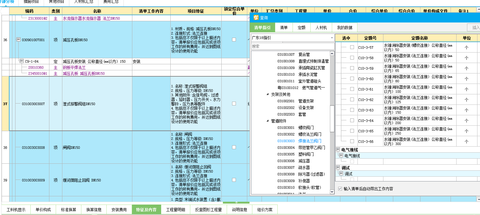Click the 清单工作内容 cell showing 安装
This screenshot has height=215, width=480.
pos(151,61)
